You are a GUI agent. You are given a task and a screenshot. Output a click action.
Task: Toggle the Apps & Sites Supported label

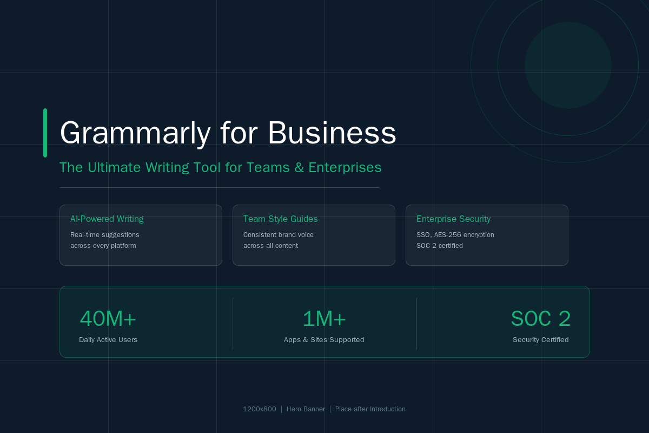[324, 340]
